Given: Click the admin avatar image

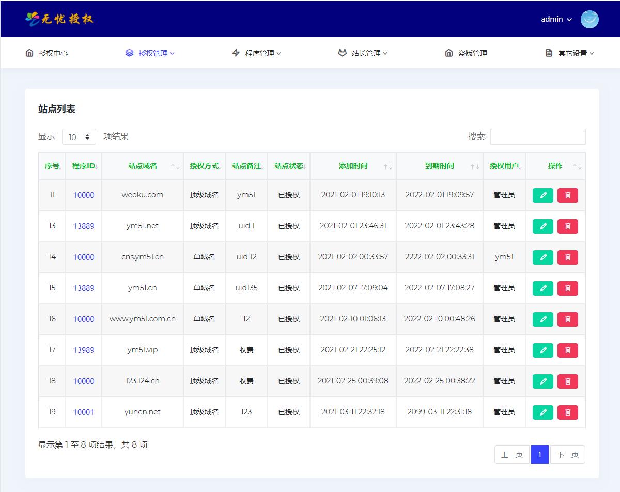Looking at the screenshot, I should click(x=590, y=19).
